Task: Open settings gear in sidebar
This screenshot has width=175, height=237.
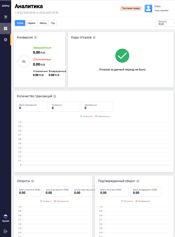Action: tap(5, 40)
